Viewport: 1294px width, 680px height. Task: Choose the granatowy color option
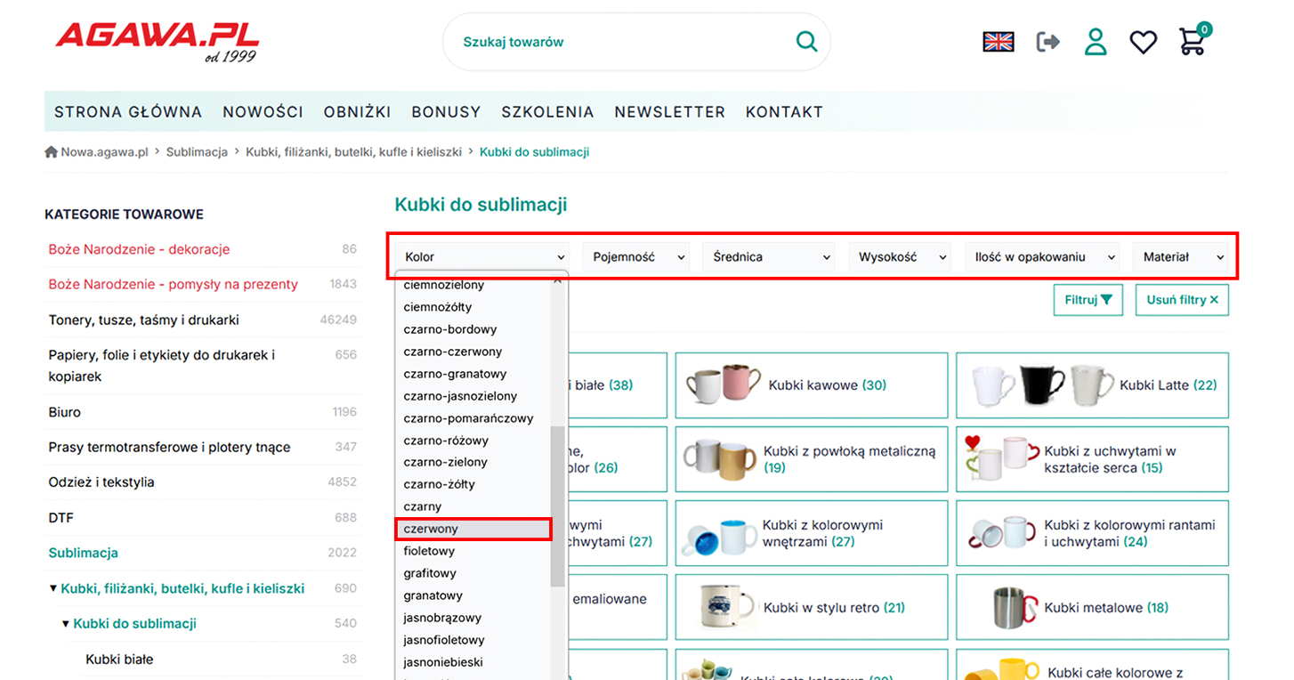click(433, 595)
